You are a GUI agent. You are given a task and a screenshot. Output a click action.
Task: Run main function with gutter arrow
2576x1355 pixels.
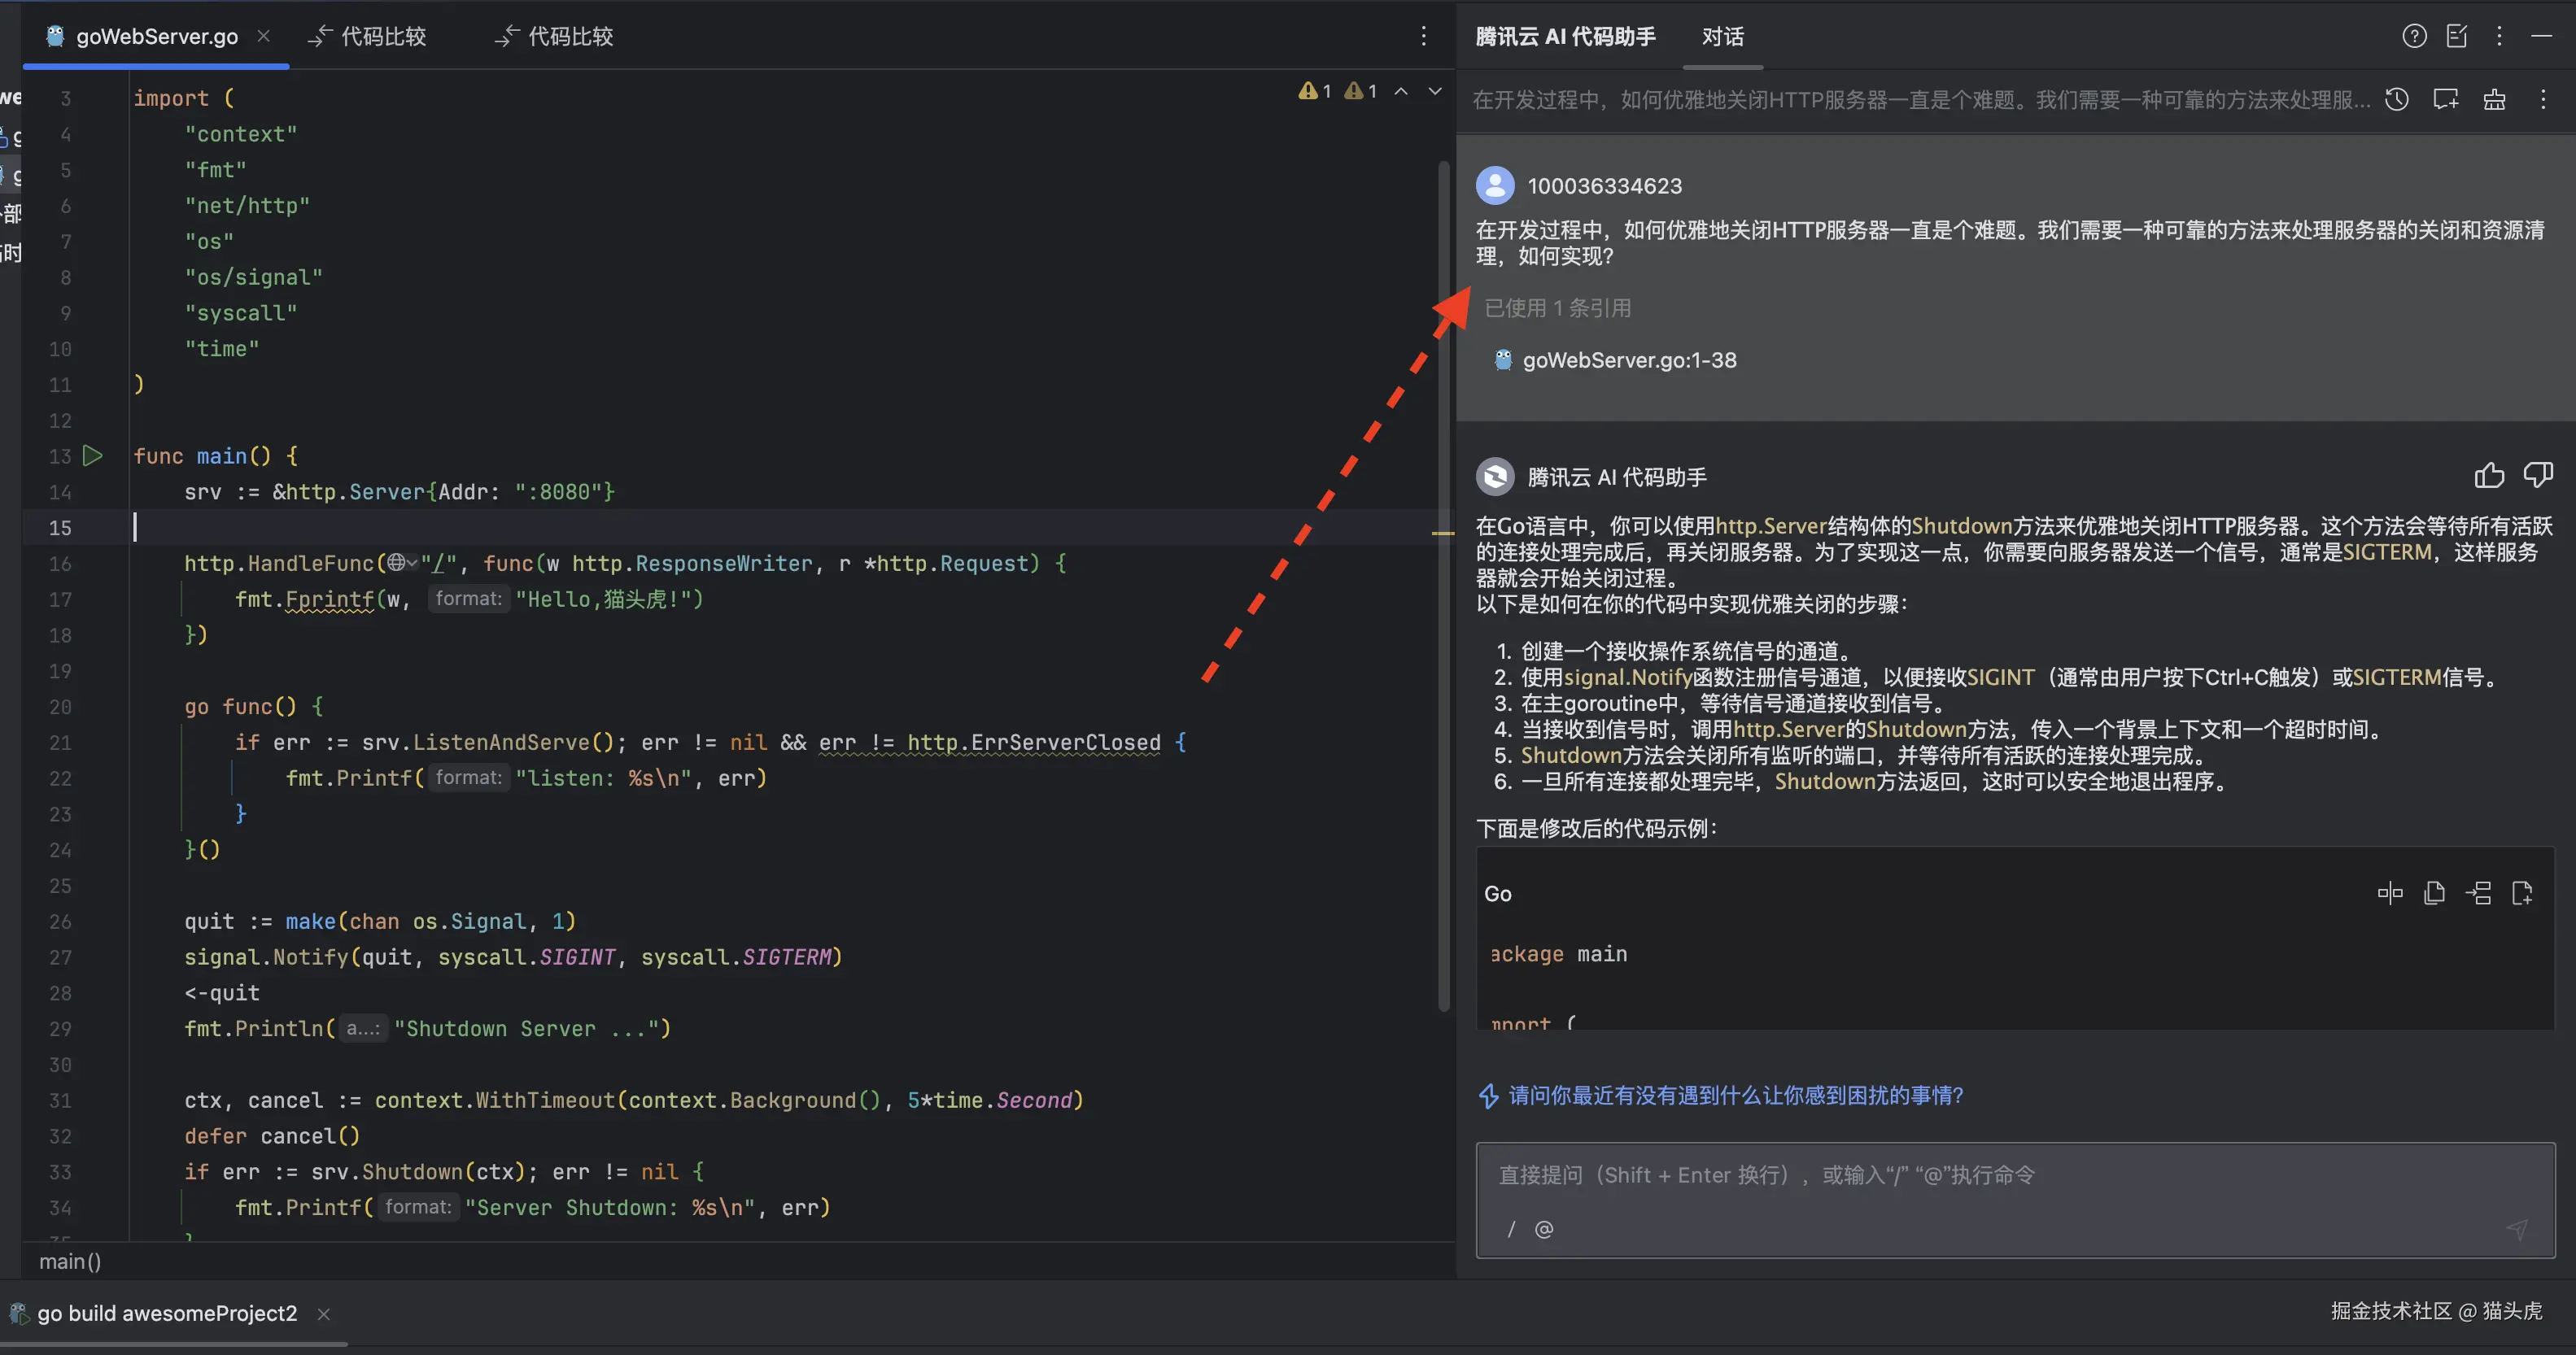click(x=93, y=455)
